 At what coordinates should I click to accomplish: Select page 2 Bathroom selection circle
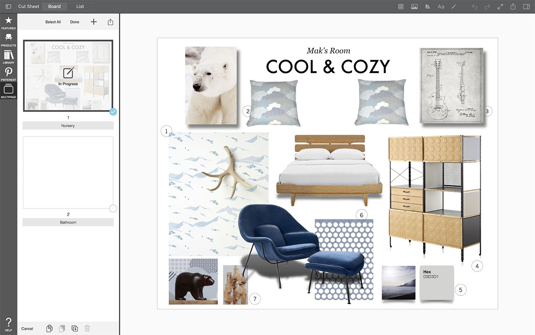[x=113, y=208]
